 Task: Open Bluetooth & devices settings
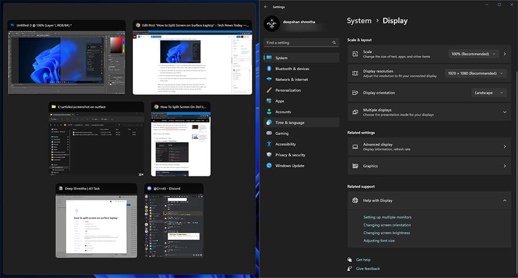301,69
